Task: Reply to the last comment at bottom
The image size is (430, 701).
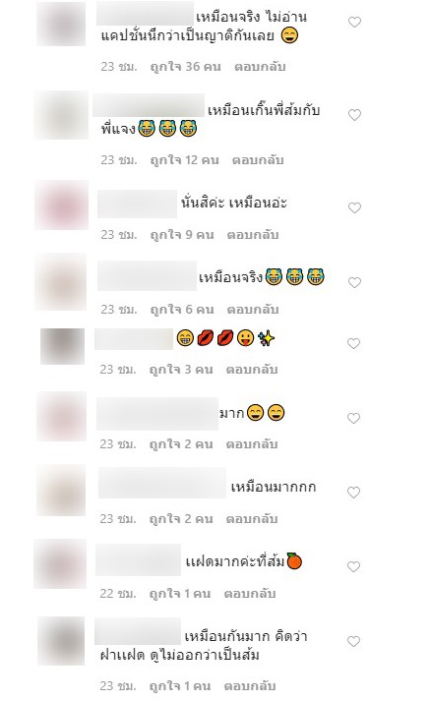Action: click(250, 685)
